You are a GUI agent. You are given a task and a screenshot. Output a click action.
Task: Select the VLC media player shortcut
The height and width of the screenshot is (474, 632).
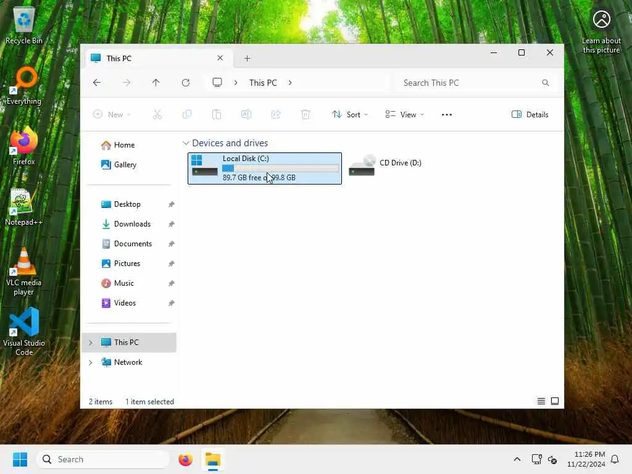tap(24, 272)
